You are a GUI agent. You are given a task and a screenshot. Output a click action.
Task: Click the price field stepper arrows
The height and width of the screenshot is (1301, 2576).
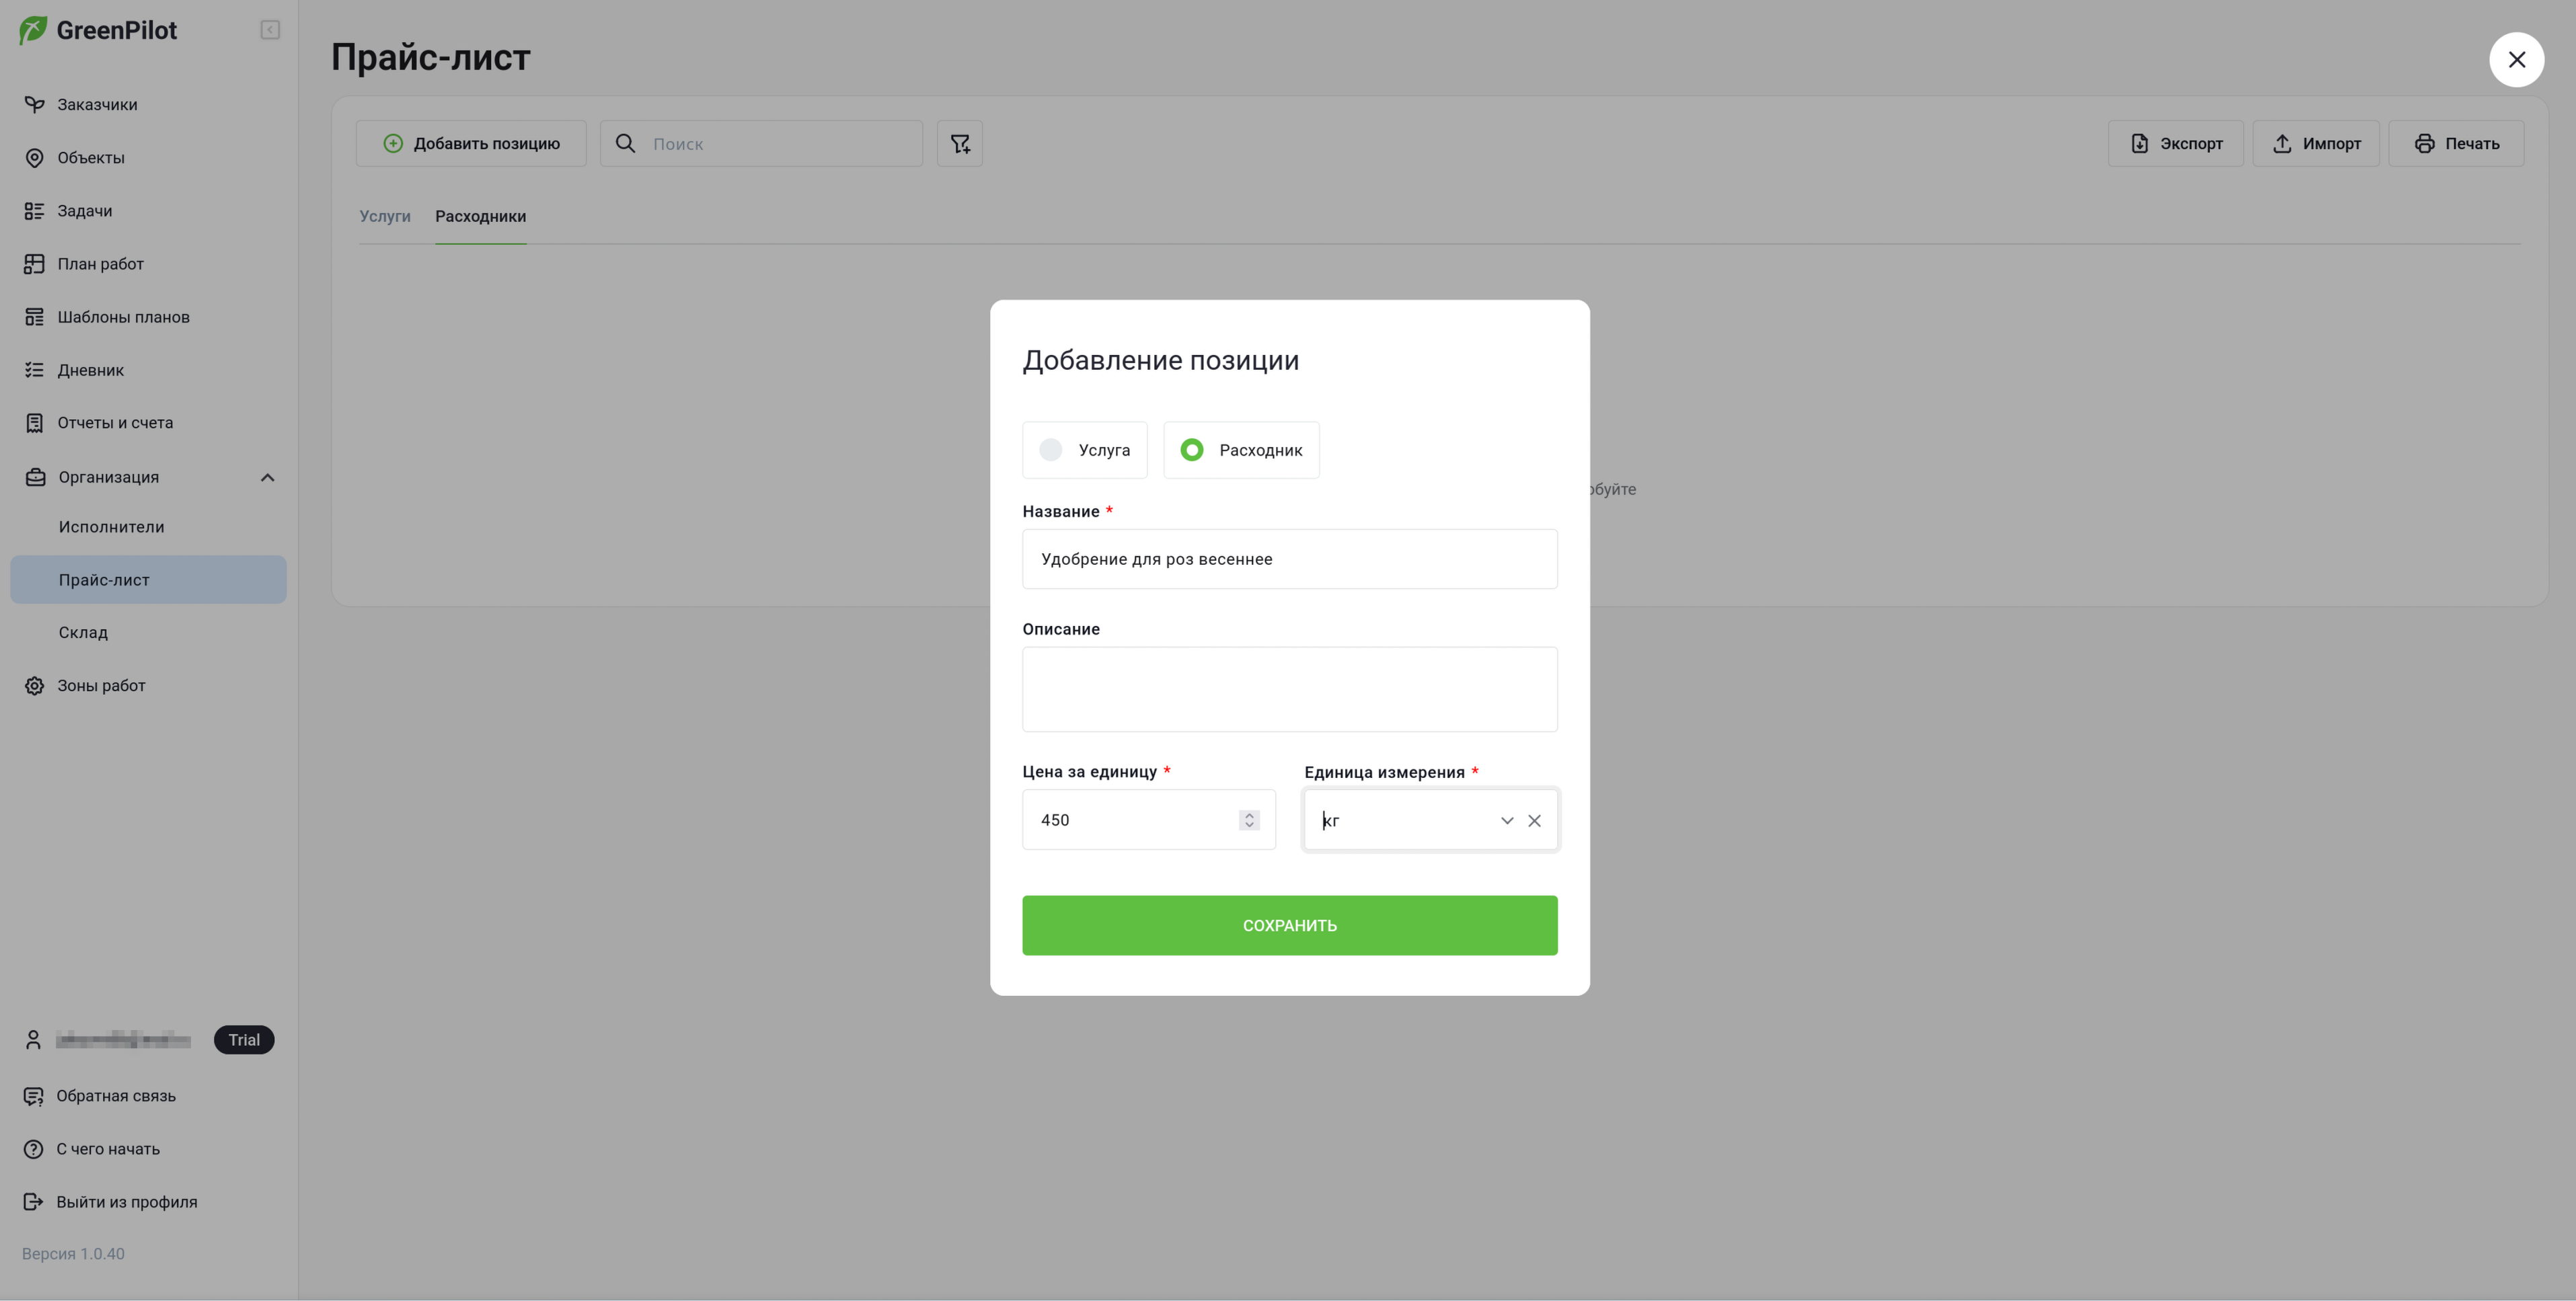pos(1249,820)
